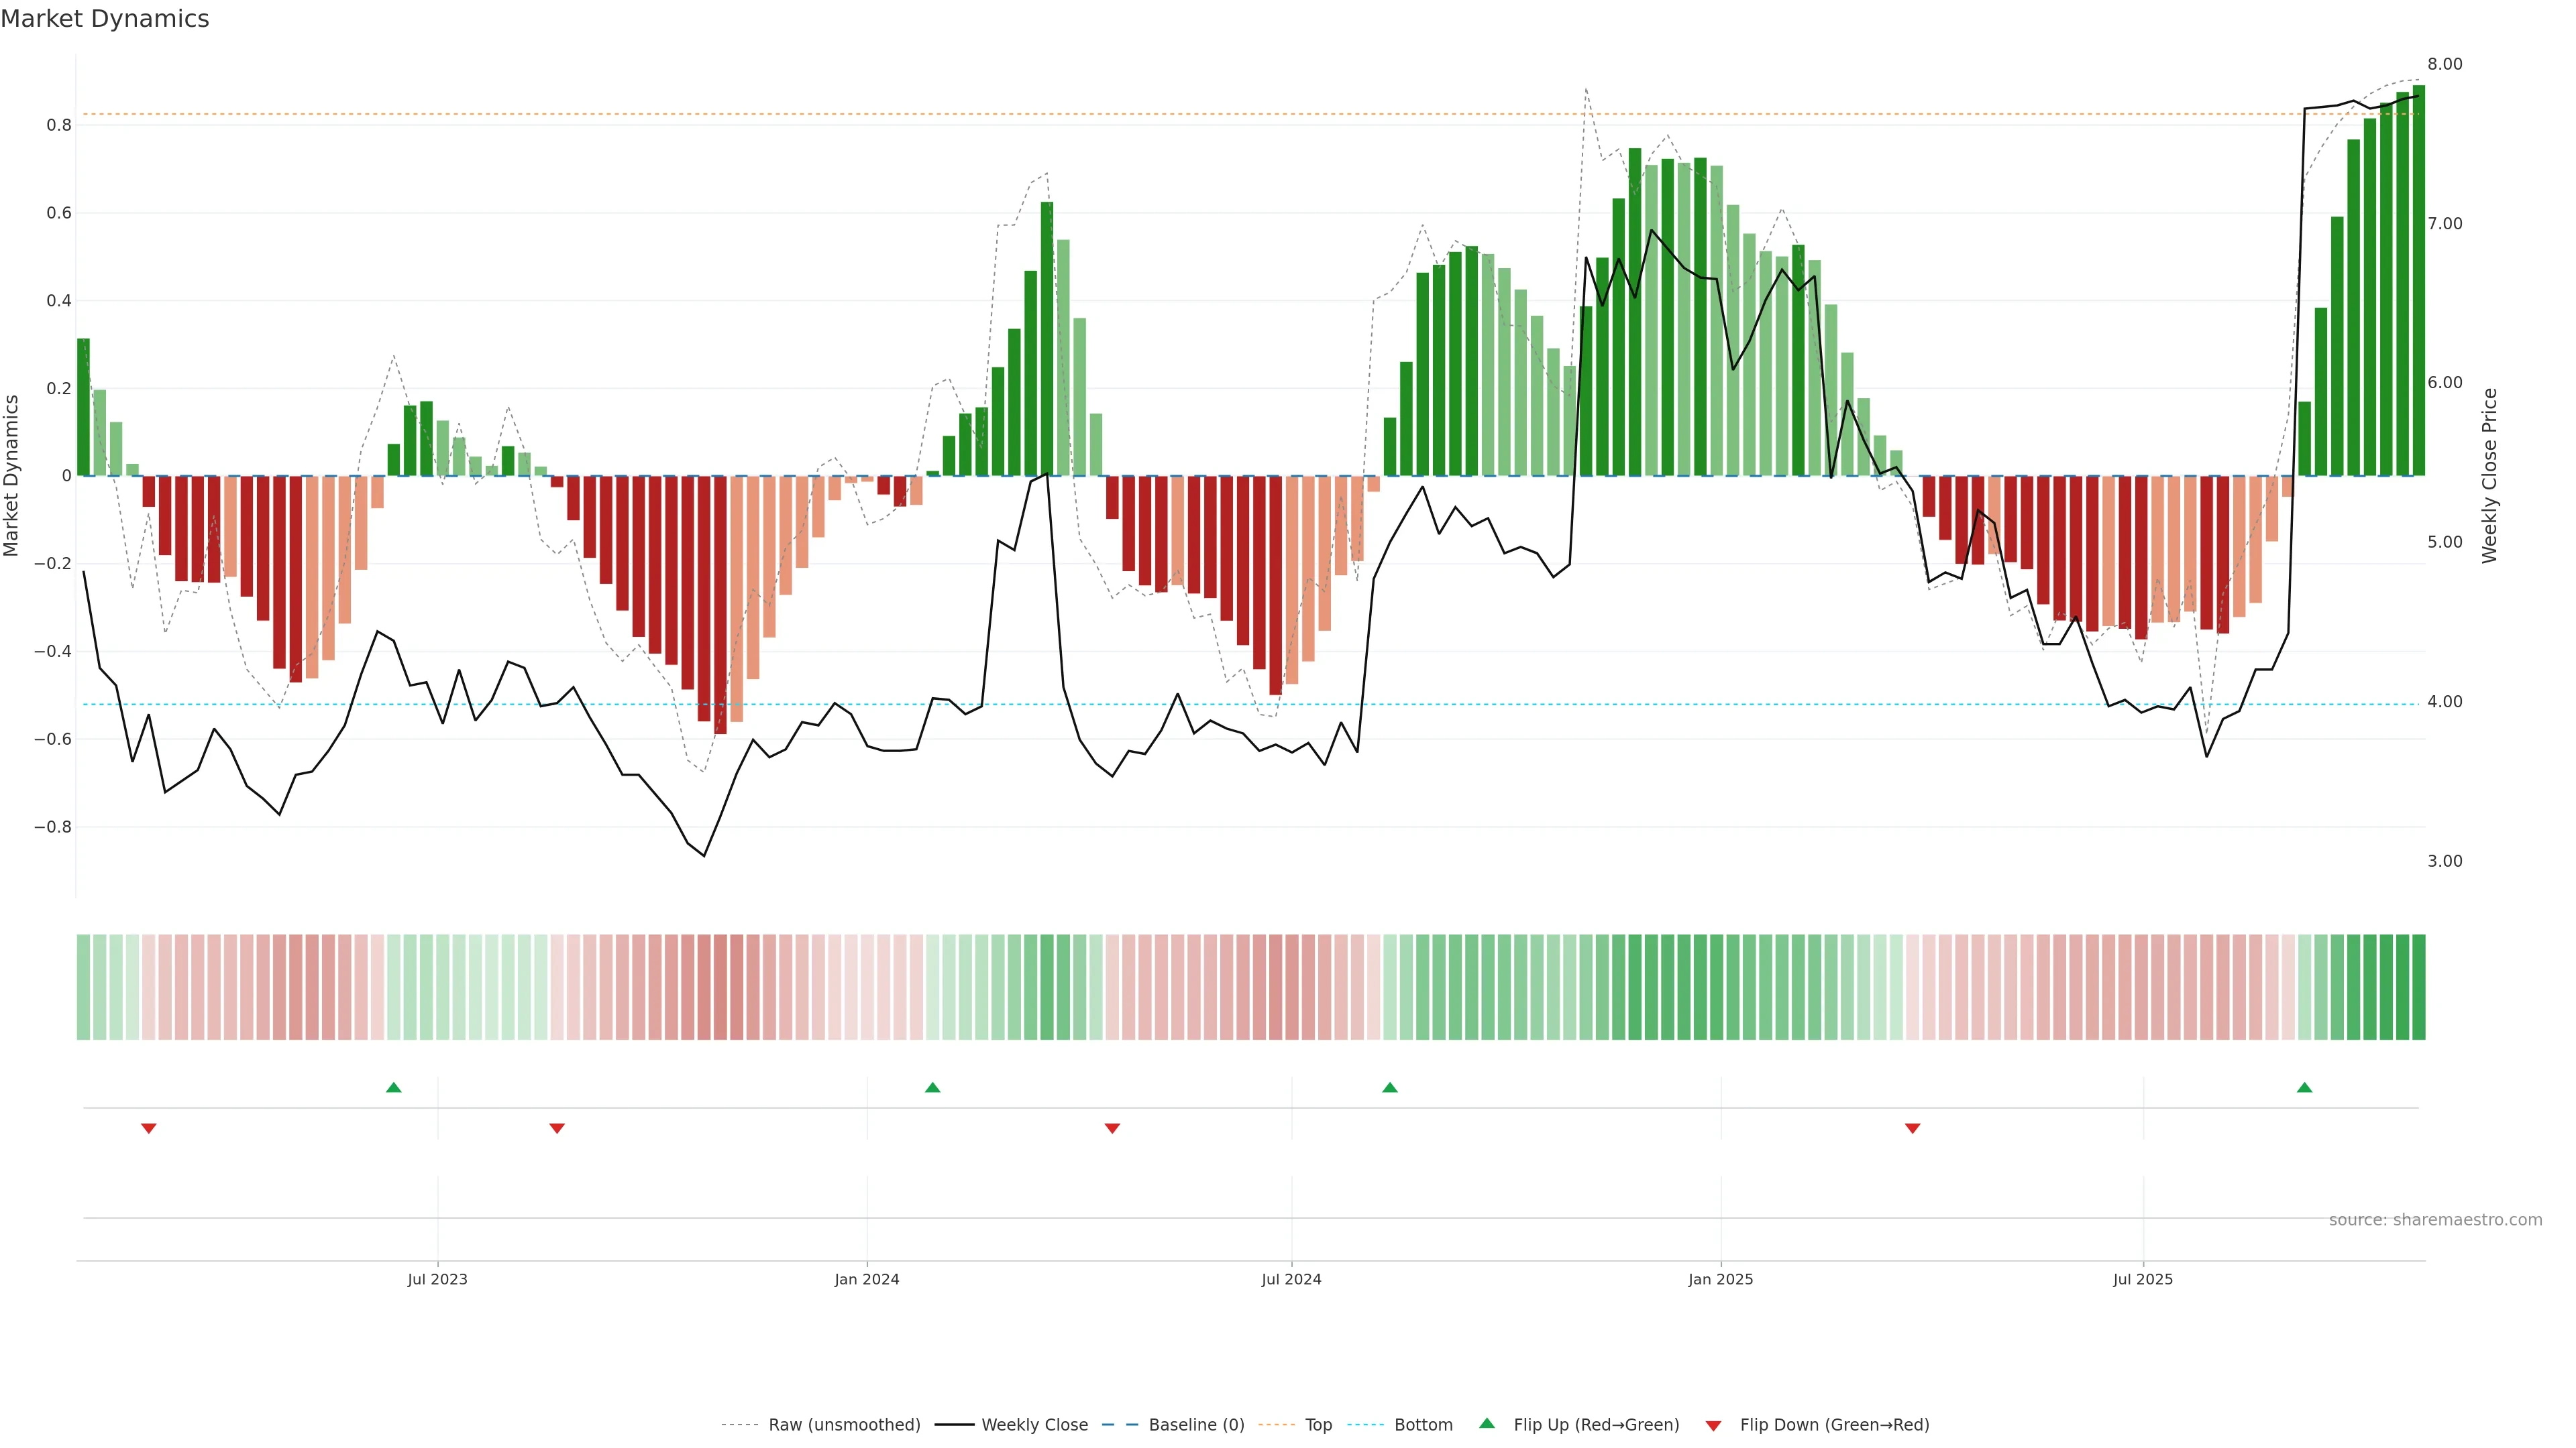Click the first red flip-down triangle marker

point(149,1128)
